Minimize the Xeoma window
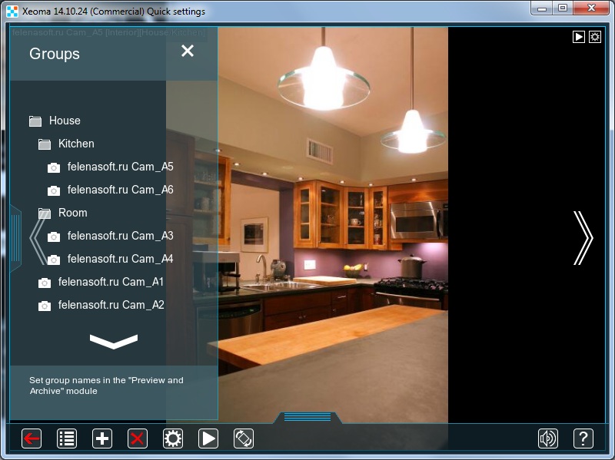This screenshot has height=460, width=615. (x=542, y=8)
